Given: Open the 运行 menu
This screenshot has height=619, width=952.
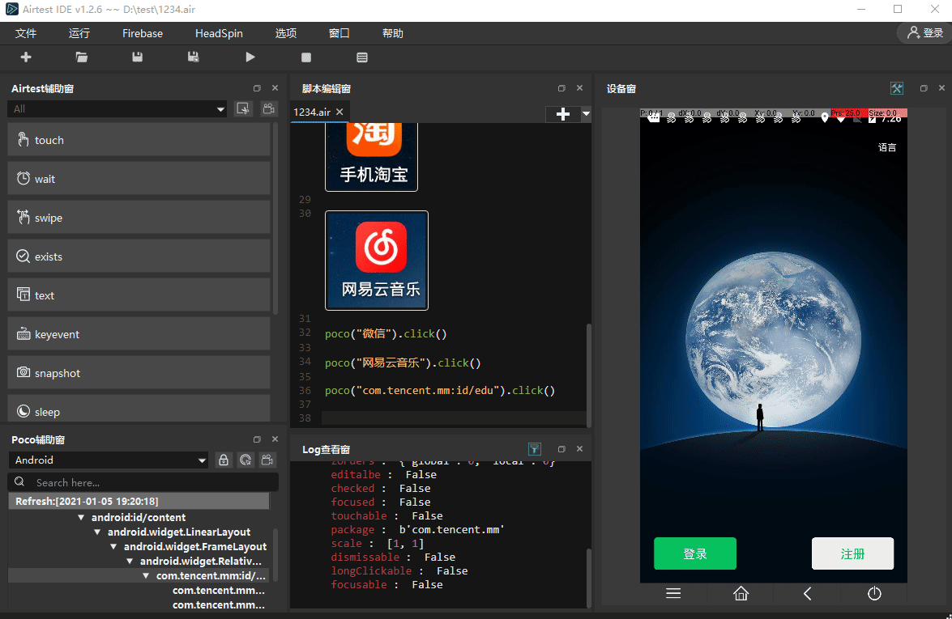Looking at the screenshot, I should 79,33.
